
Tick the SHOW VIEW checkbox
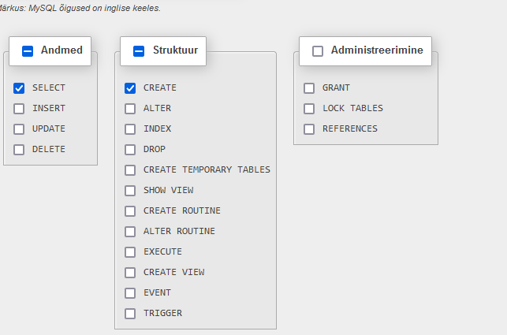[x=130, y=191]
